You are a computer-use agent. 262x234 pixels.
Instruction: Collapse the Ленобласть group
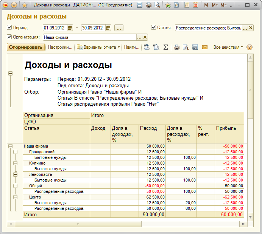[16, 174]
